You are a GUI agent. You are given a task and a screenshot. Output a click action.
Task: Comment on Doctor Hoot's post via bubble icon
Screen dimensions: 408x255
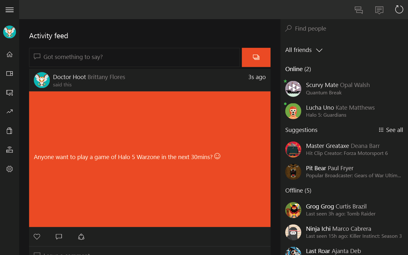(x=59, y=237)
